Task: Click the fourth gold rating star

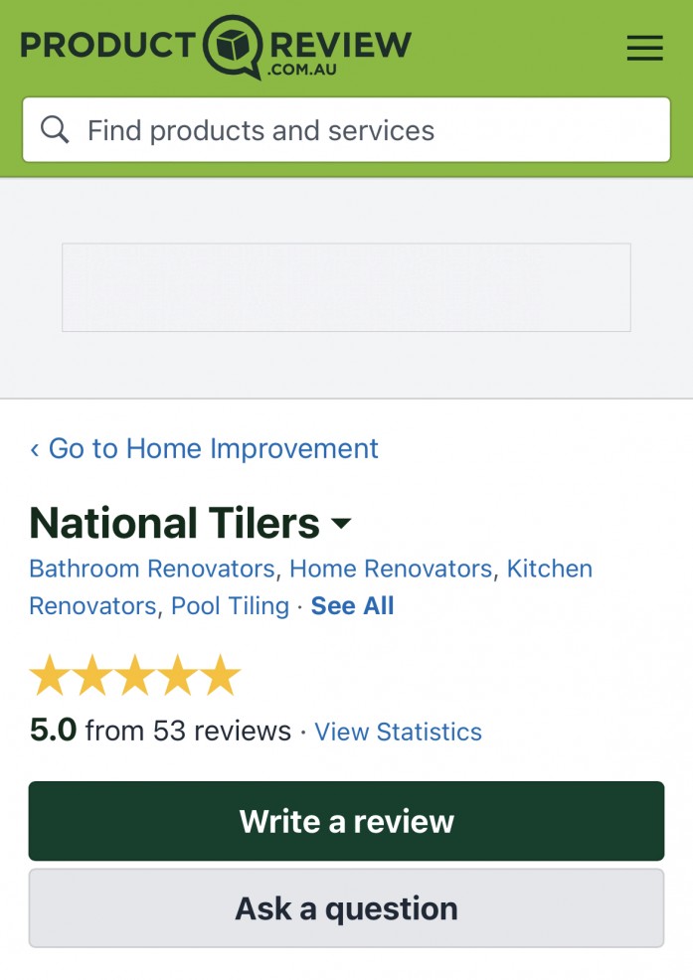Action: tap(178, 676)
